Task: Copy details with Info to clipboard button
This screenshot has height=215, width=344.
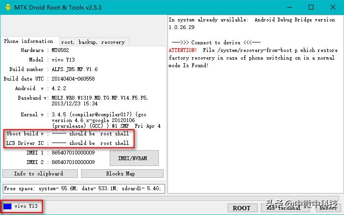Action: [x=40, y=174]
